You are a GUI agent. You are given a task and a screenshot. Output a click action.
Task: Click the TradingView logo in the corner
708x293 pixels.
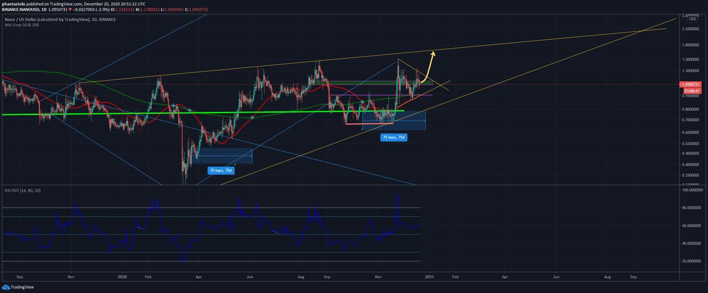coord(18,287)
